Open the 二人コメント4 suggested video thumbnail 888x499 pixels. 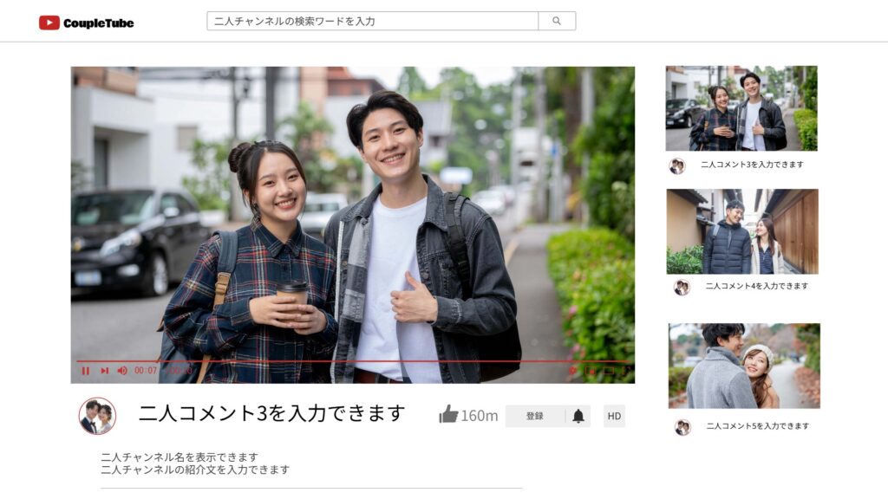[x=742, y=231]
